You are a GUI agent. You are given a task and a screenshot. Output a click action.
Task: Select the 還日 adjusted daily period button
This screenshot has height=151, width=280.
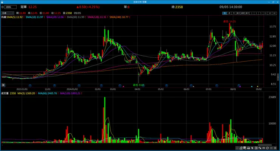[238, 13]
